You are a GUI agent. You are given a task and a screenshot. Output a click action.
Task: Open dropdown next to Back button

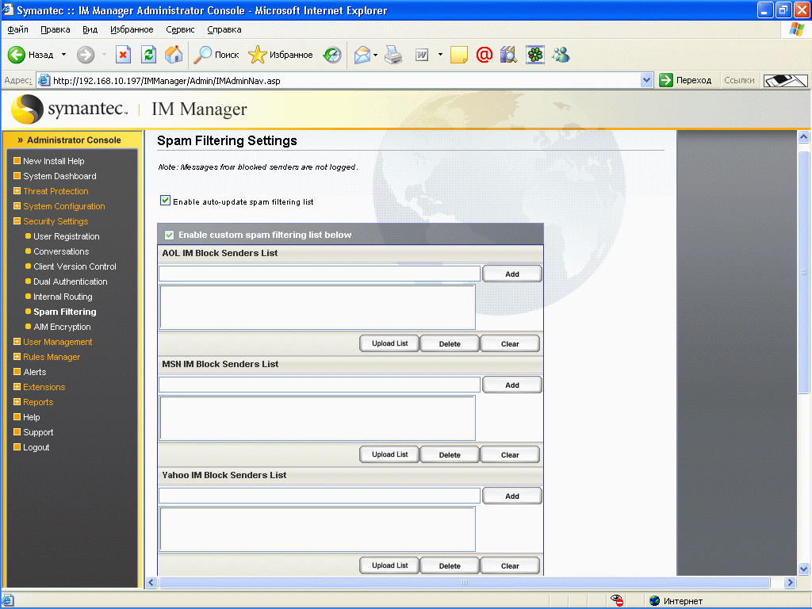pyautogui.click(x=63, y=55)
